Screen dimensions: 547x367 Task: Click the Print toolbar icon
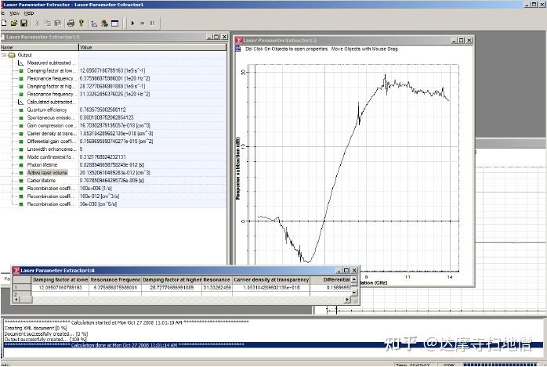(x=71, y=23)
